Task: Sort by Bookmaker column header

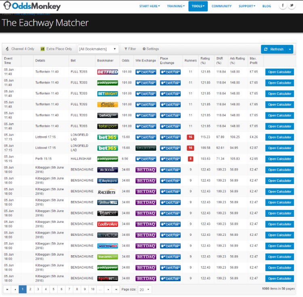Action: (105, 60)
